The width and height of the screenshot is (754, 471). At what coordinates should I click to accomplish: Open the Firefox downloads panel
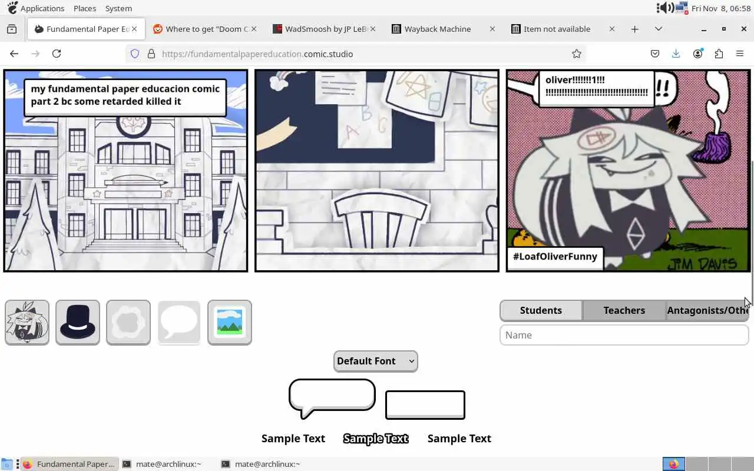[676, 54]
